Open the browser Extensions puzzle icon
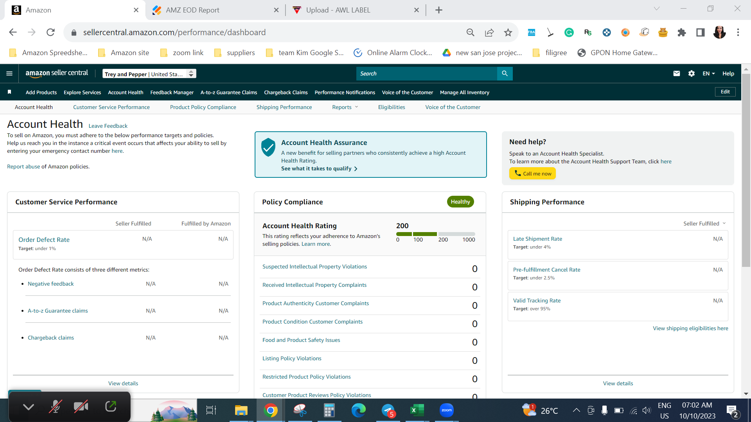 coord(682,32)
